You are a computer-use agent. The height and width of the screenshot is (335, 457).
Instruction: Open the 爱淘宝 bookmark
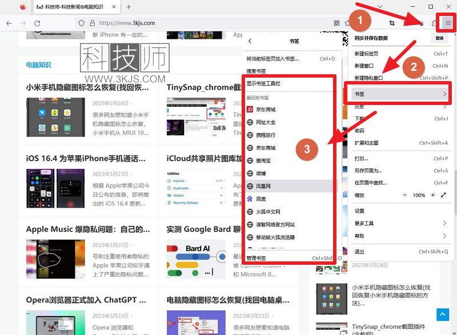click(290, 160)
